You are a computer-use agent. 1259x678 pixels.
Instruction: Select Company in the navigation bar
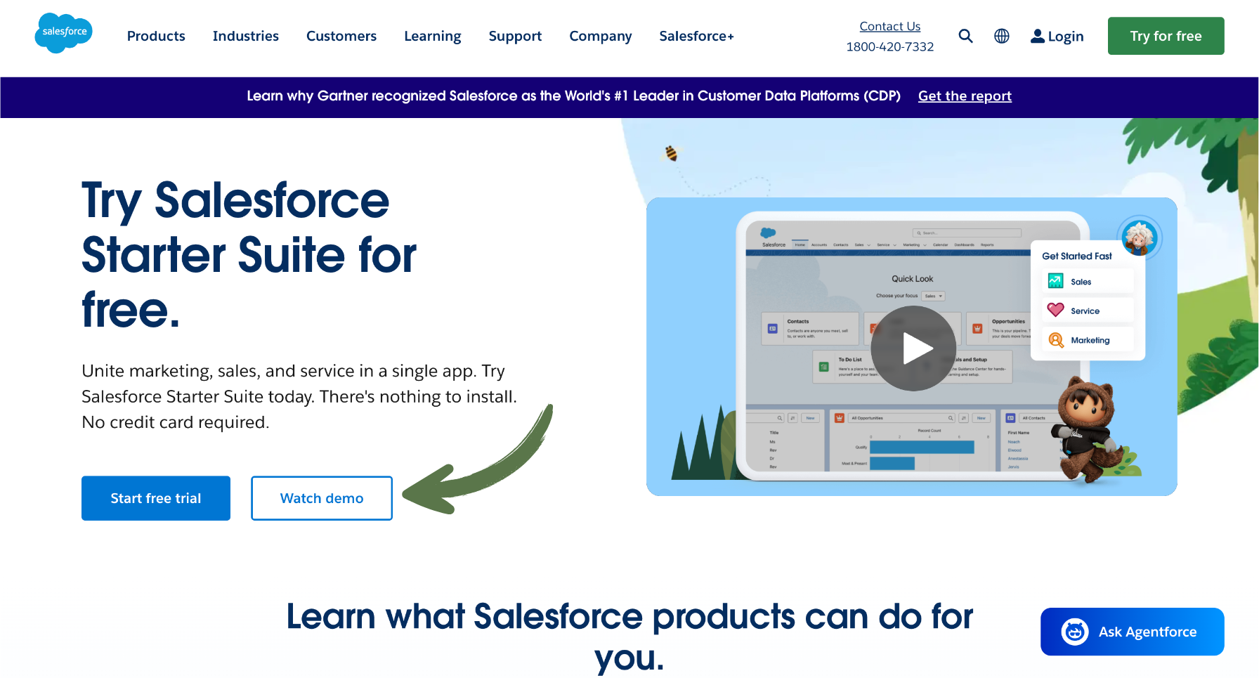tap(600, 36)
